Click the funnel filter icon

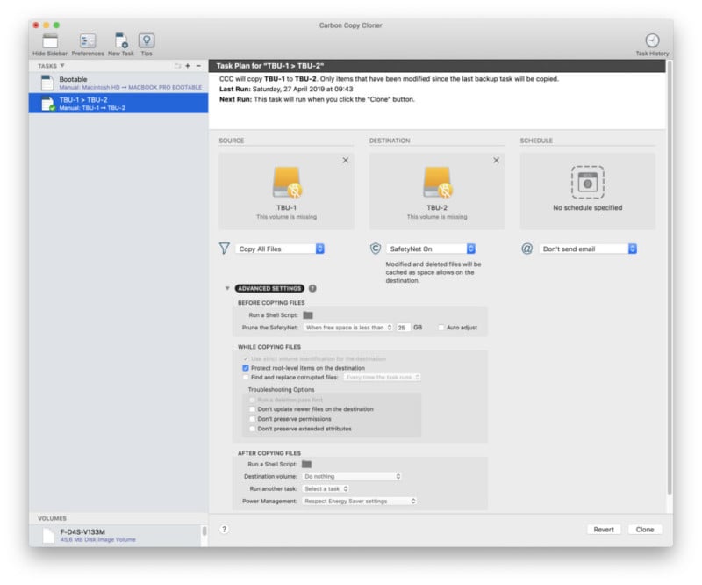click(x=225, y=249)
